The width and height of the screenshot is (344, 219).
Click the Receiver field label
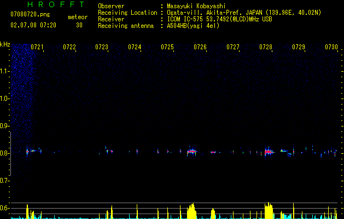click(x=111, y=19)
